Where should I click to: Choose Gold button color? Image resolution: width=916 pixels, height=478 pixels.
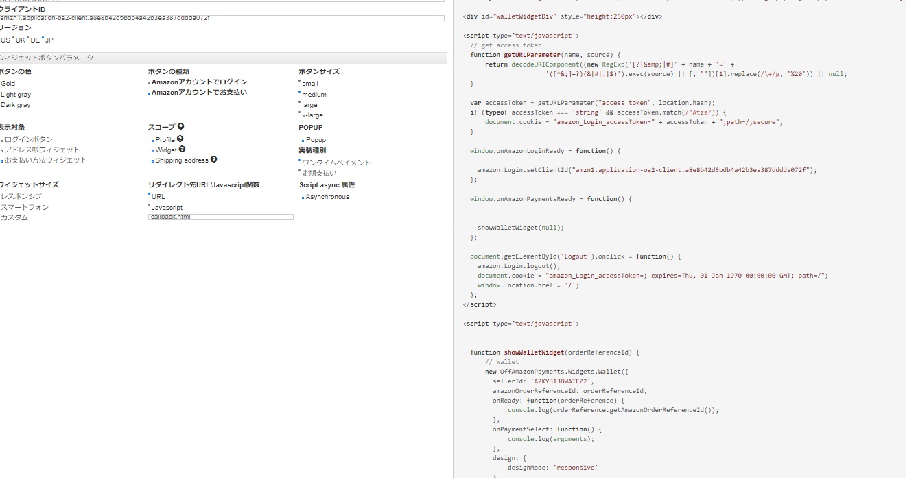tap(8, 84)
